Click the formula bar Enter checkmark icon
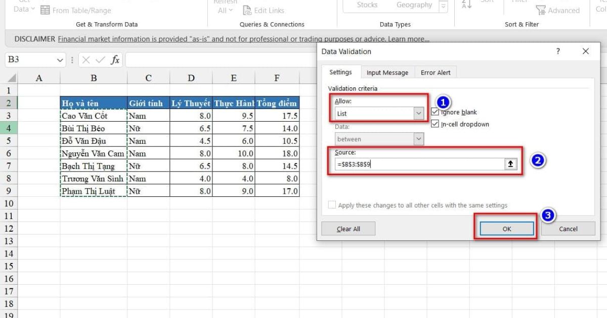This screenshot has width=607, height=318. tap(101, 60)
